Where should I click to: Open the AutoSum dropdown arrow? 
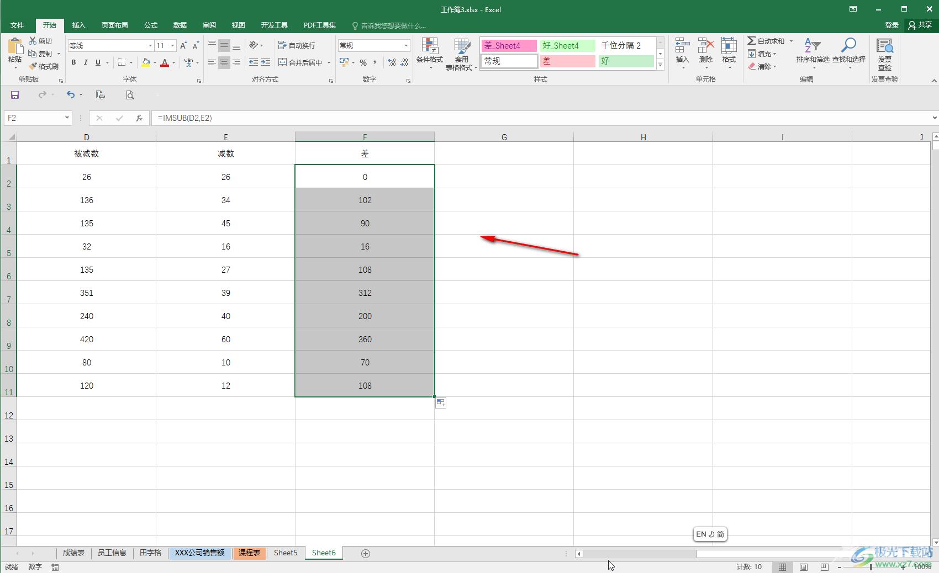pyautogui.click(x=791, y=41)
